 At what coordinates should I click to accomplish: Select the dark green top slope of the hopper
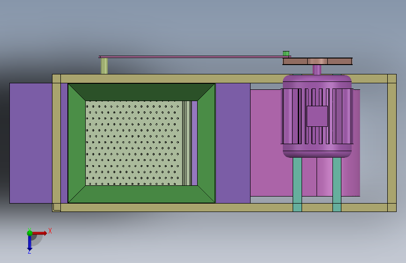141,92
